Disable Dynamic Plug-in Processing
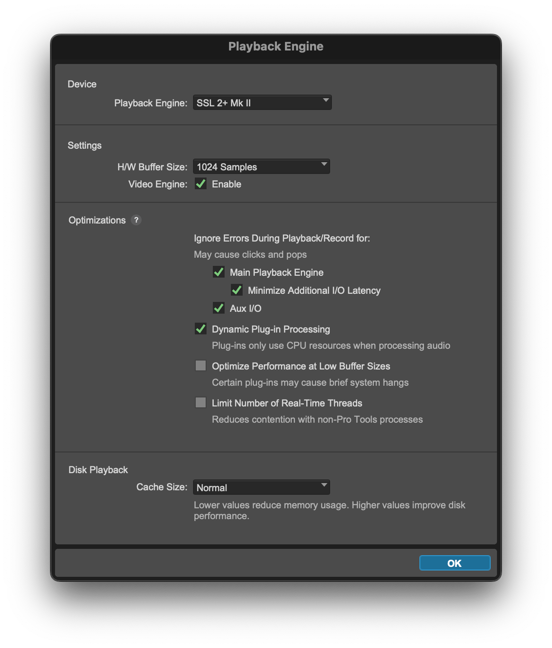Screen dimensions: 552x648 [x=201, y=329]
